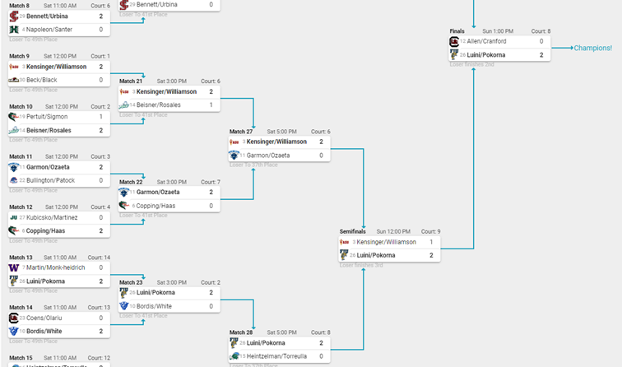The width and height of the screenshot is (622, 367).
Task: Open Kensinger/Williamson team in Match 9
Action: (56, 67)
